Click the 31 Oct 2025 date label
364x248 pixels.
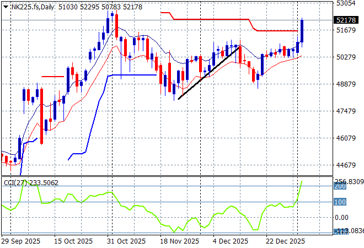click(126, 241)
